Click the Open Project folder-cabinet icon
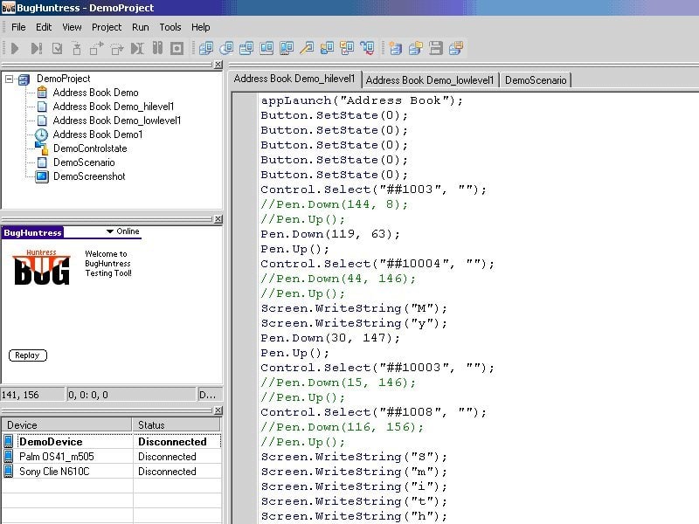The image size is (699, 524). pyautogui.click(x=416, y=48)
